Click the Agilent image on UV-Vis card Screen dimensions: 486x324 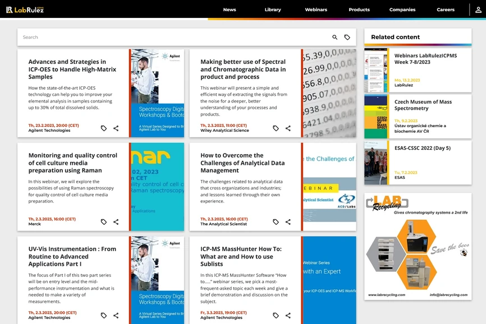[x=158, y=280]
